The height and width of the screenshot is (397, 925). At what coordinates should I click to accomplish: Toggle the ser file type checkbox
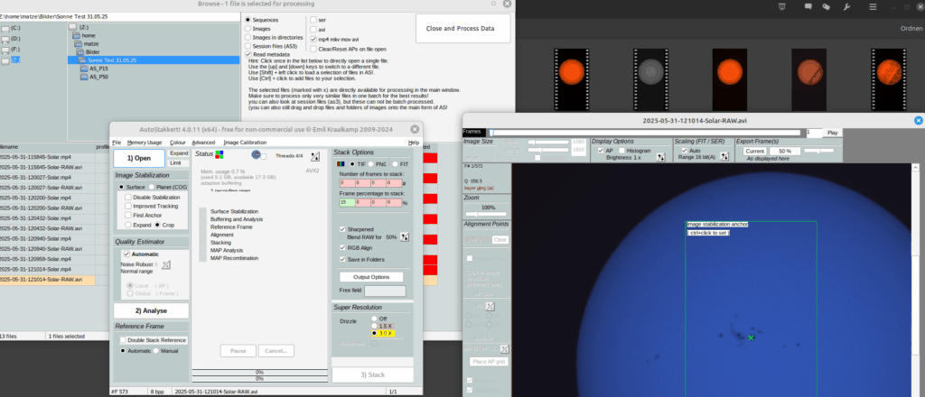313,20
